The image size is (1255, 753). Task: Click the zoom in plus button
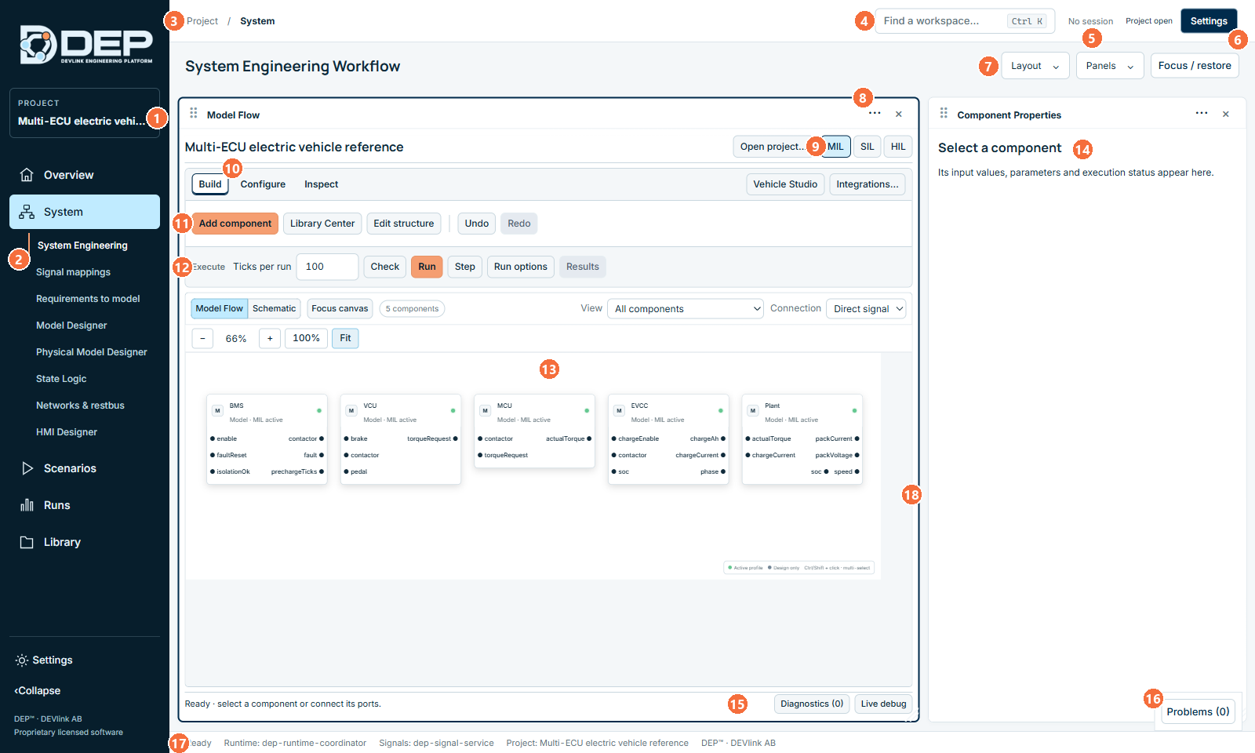coord(270,338)
